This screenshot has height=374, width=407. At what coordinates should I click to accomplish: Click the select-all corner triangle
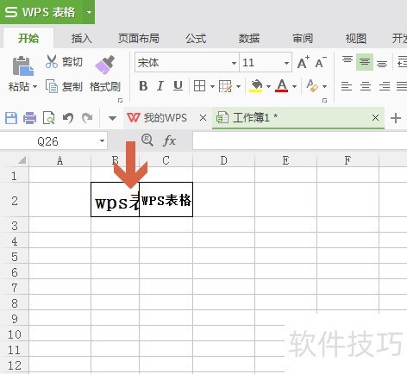pyautogui.click(x=22, y=160)
